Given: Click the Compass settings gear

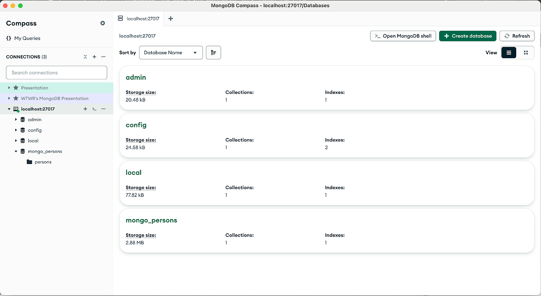Looking at the screenshot, I should pos(102,23).
